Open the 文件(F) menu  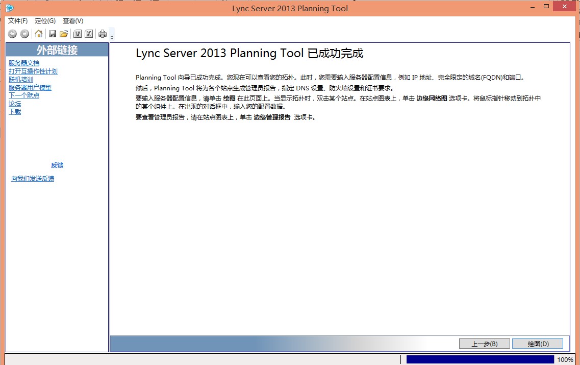click(18, 21)
